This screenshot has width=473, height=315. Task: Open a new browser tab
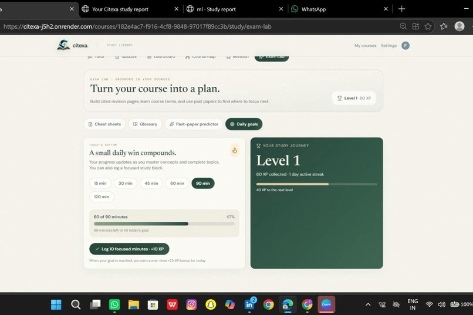(401, 9)
